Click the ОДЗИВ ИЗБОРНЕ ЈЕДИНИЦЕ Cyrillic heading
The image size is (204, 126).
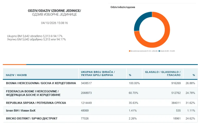pos(54,15)
